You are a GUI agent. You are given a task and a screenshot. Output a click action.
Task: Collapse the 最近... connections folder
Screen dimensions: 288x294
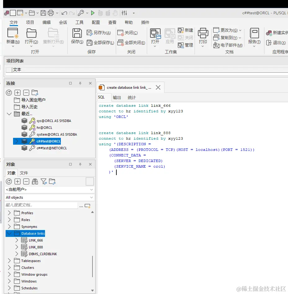[9, 114]
